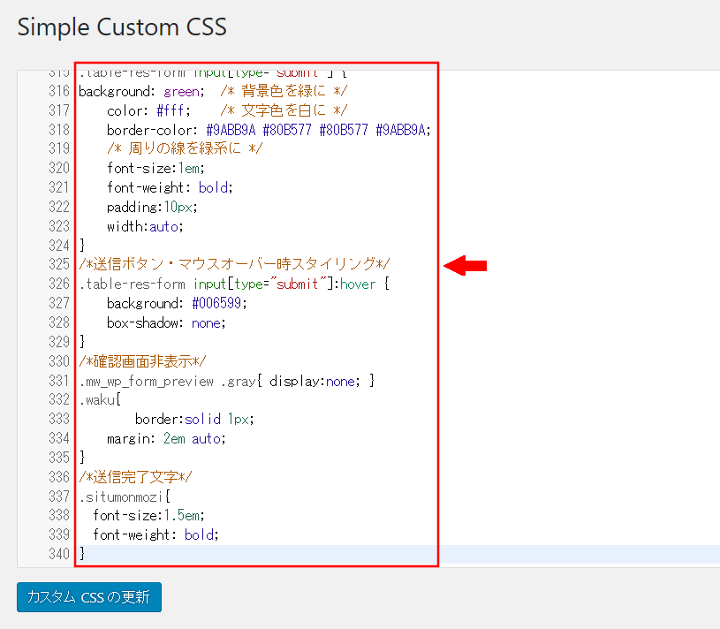The image size is (720, 629).
Task: Click line number 316 in the gutter
Action: click(x=58, y=91)
